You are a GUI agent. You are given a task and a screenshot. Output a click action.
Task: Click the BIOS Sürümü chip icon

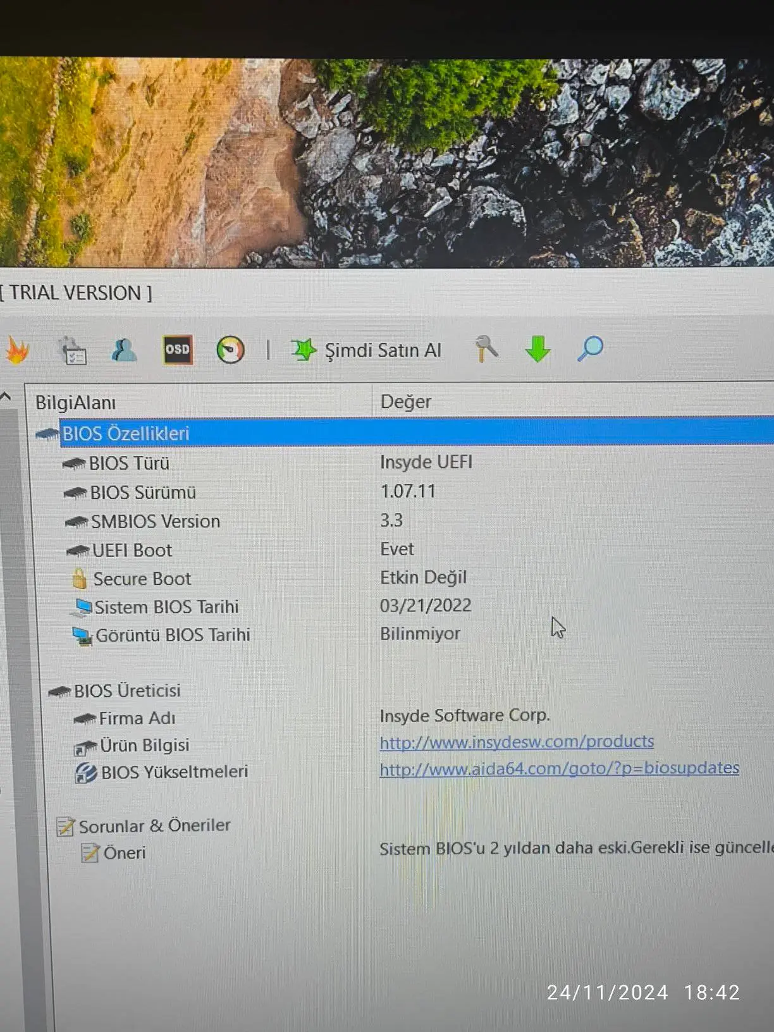75,493
